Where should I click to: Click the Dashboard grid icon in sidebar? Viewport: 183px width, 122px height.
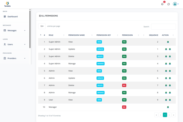5,16
